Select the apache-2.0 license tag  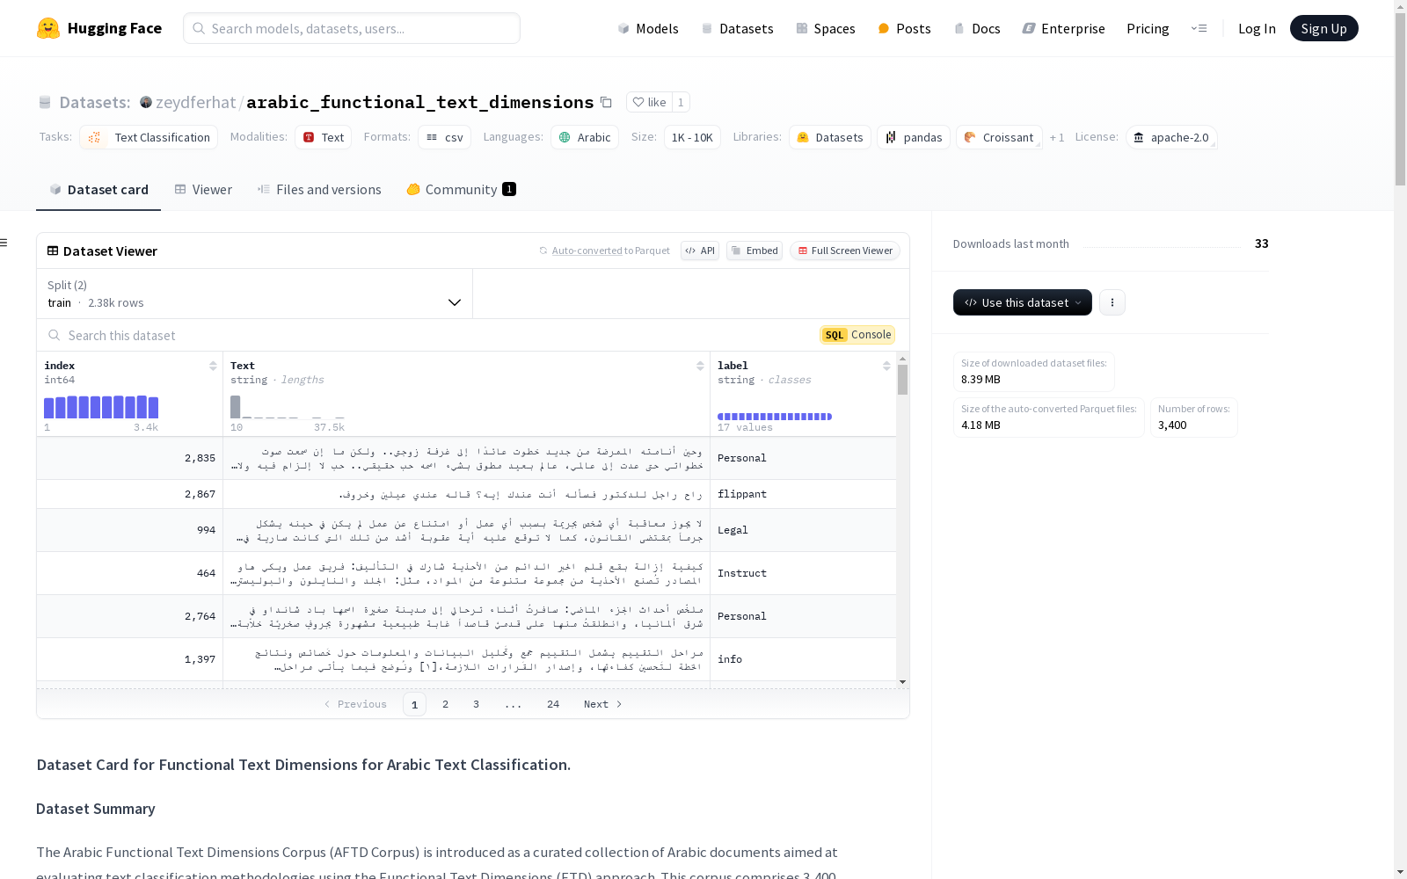pos(1171,137)
